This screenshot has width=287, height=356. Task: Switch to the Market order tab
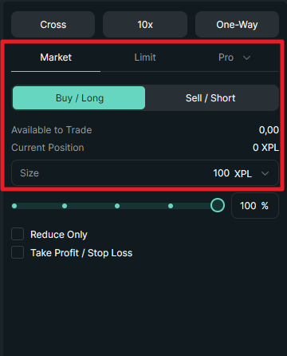(56, 57)
